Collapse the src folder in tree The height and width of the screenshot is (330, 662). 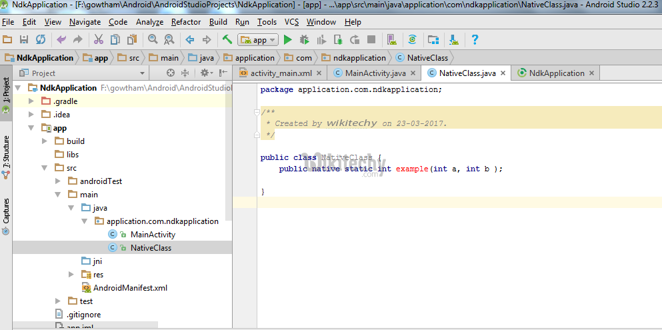(x=45, y=168)
